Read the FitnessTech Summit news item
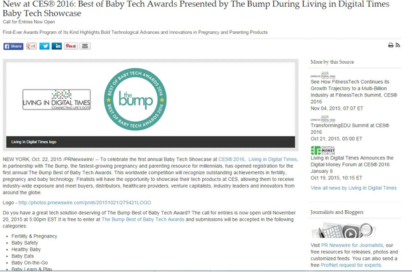This screenshot has width=412, height=276. pyautogui.click(x=354, y=92)
